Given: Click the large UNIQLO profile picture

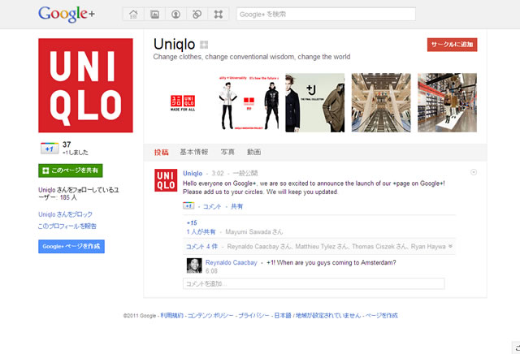Looking at the screenshot, I should [x=85, y=85].
